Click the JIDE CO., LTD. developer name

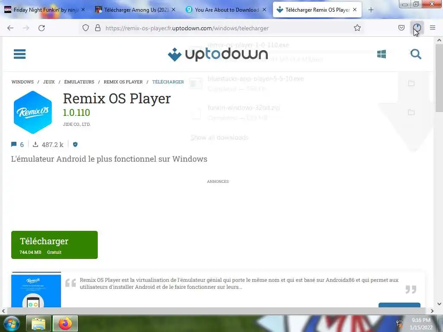pyautogui.click(x=77, y=124)
